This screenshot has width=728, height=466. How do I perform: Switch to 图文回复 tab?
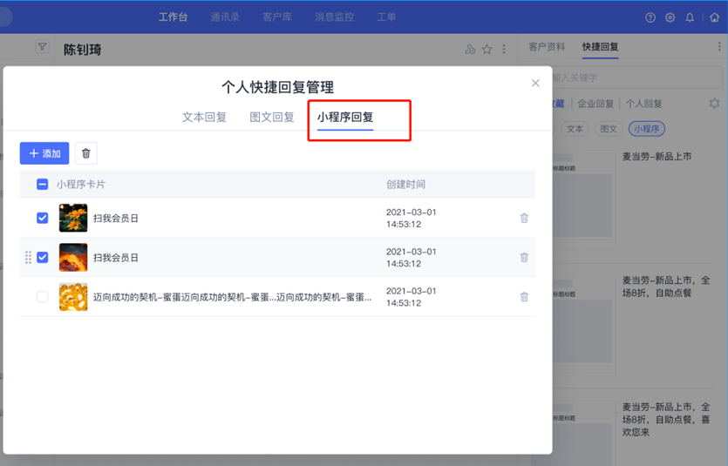pos(272,118)
